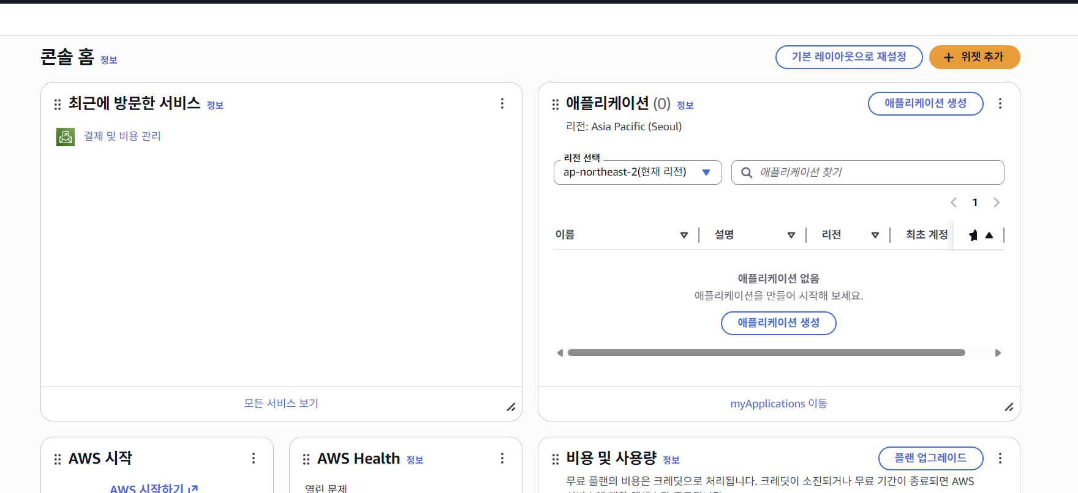Grab the AWS 시작 widget drag handle
This screenshot has height=493, width=1078.
[x=58, y=459]
